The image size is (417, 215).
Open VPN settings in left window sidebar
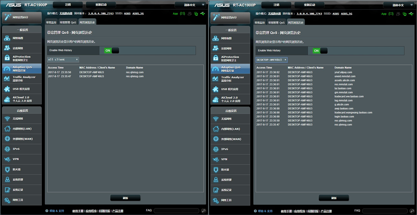pyautogui.click(x=22, y=159)
